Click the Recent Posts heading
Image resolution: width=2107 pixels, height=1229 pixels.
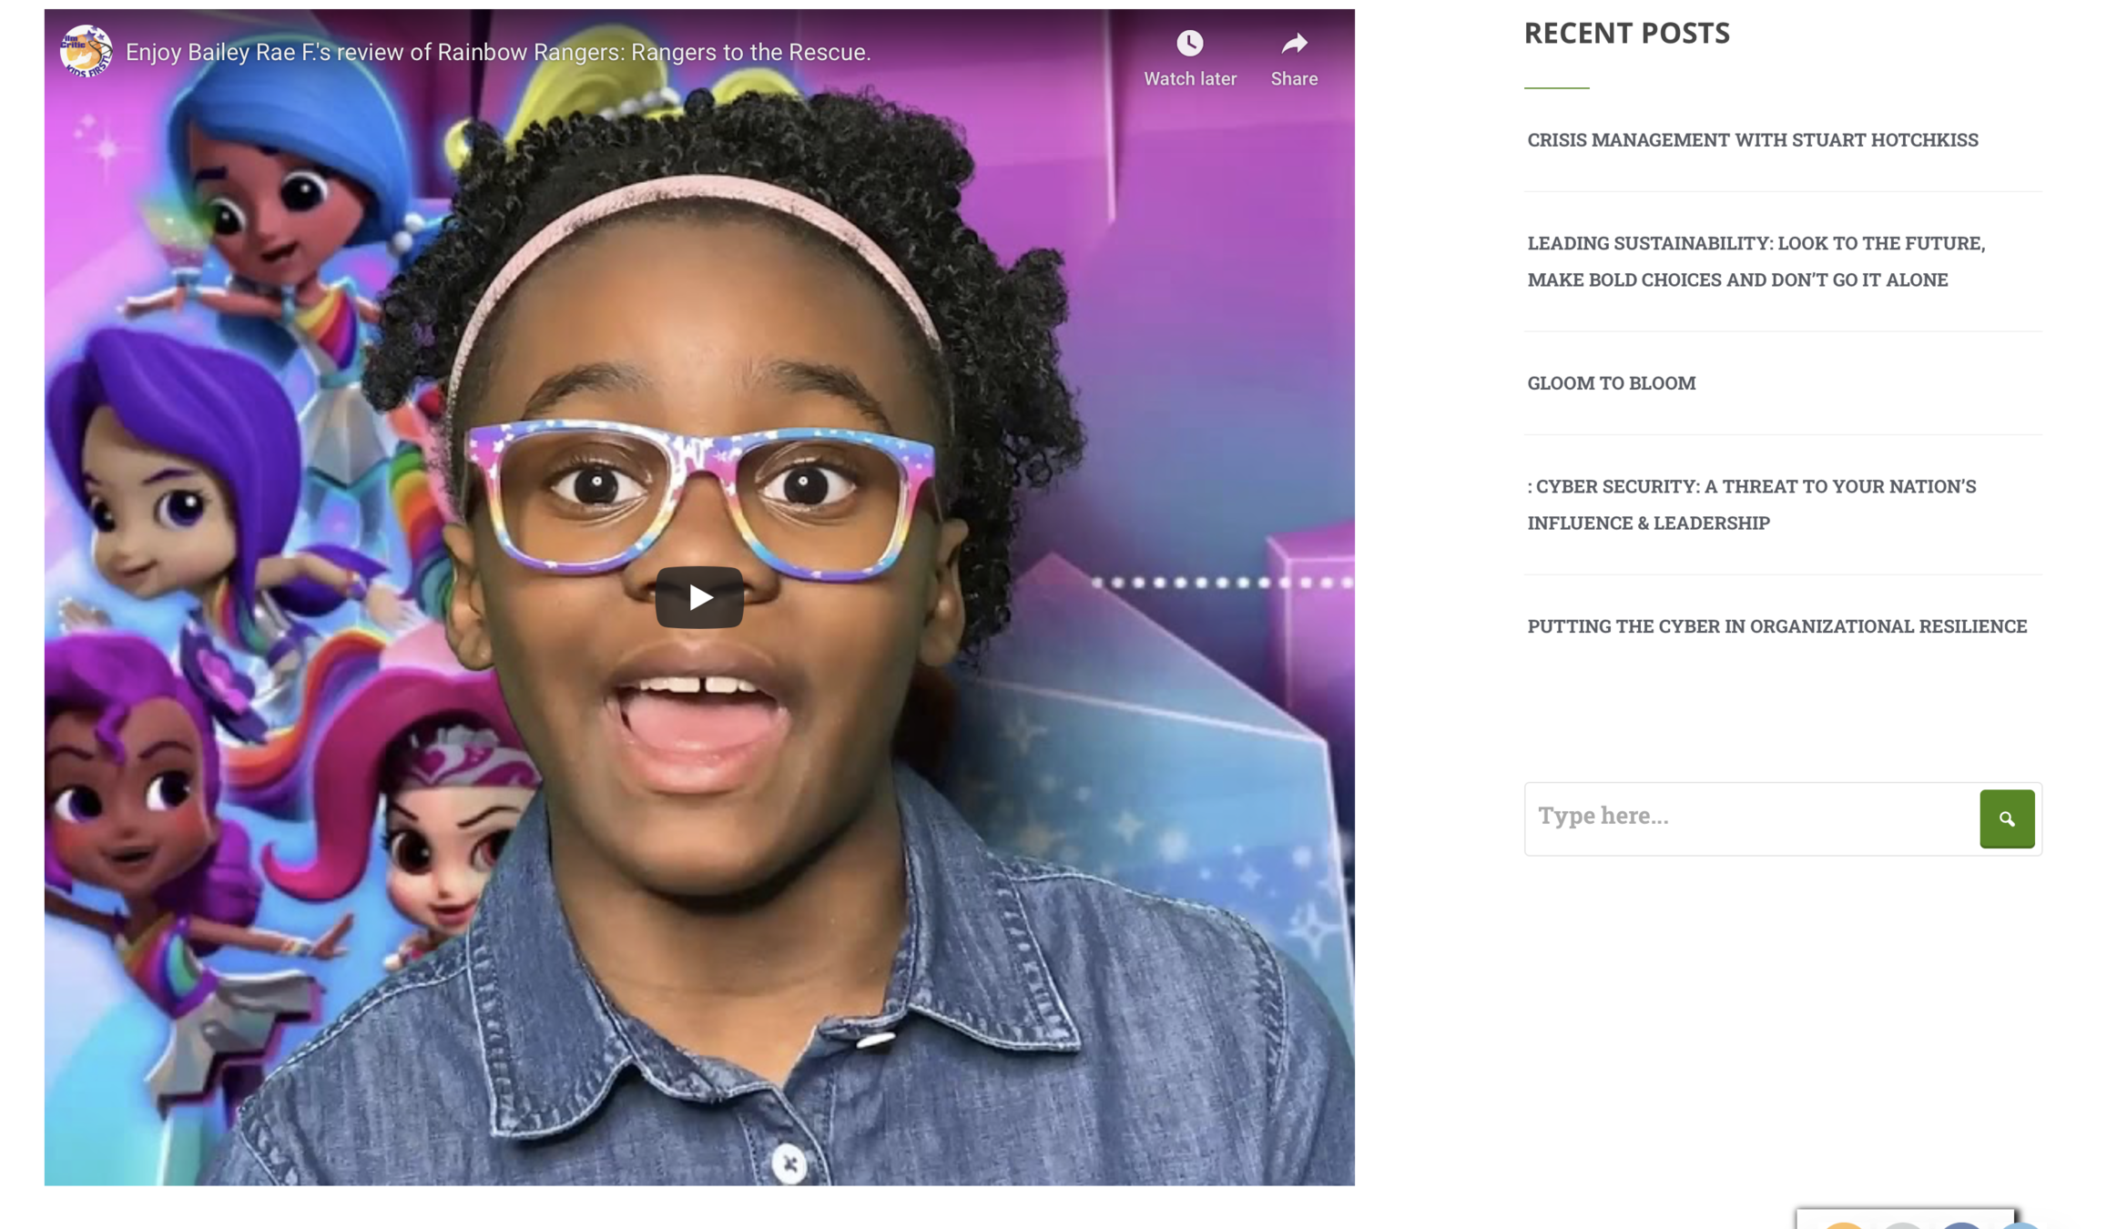click(x=1626, y=33)
